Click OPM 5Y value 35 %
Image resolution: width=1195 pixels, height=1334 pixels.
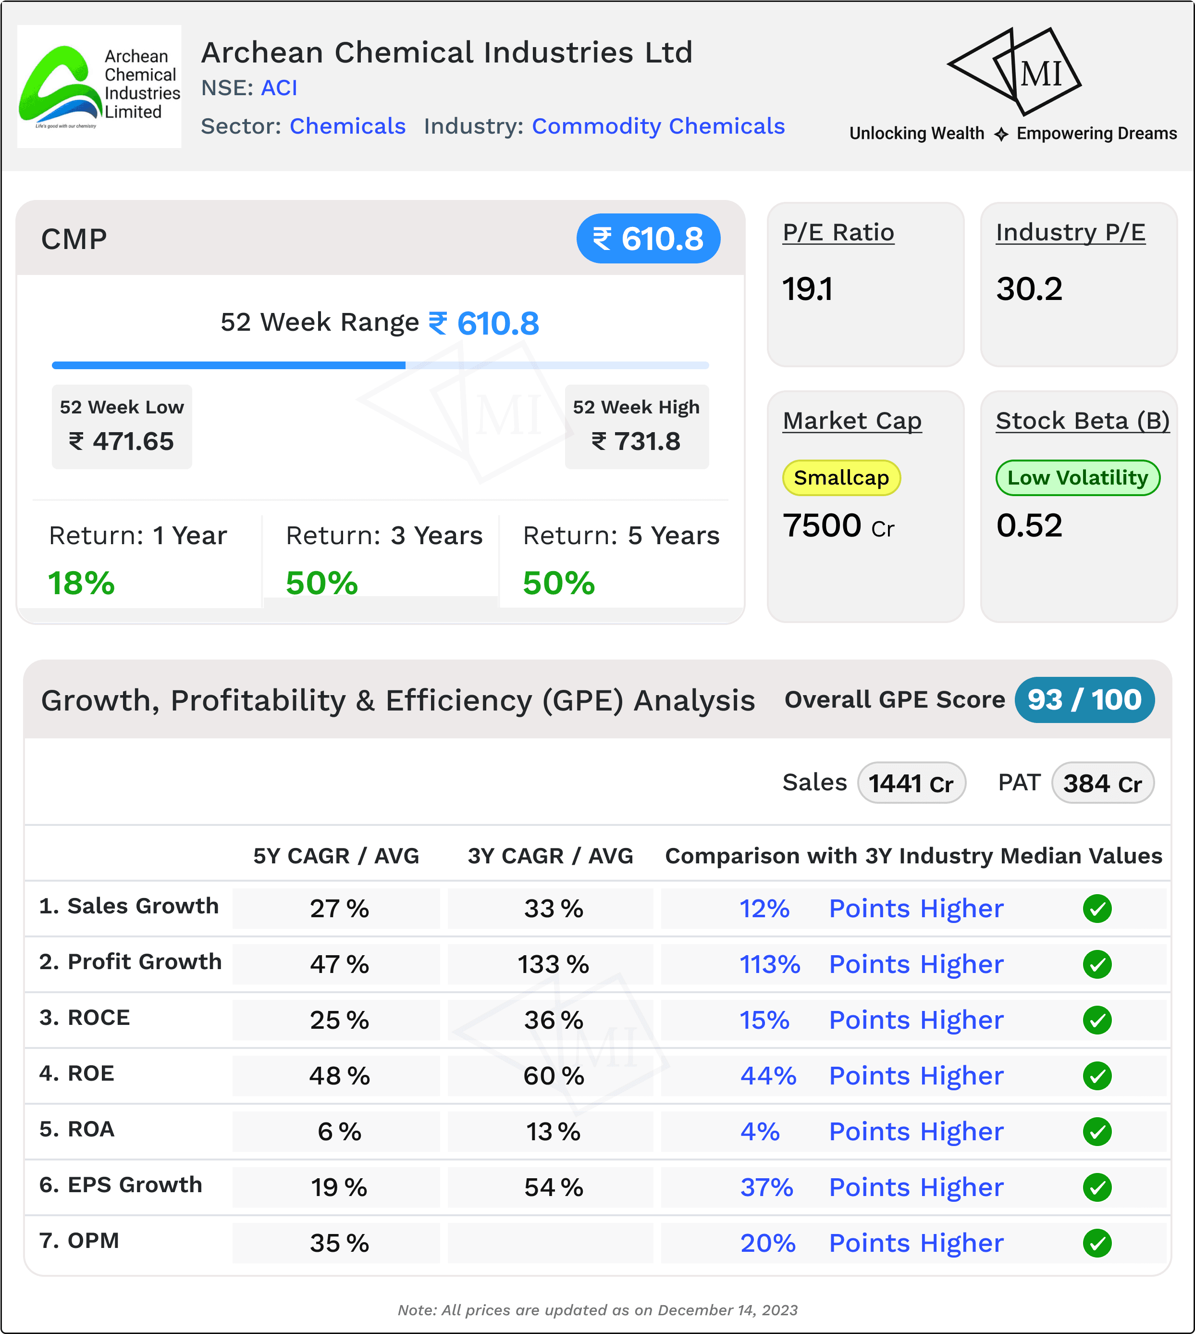339,1244
